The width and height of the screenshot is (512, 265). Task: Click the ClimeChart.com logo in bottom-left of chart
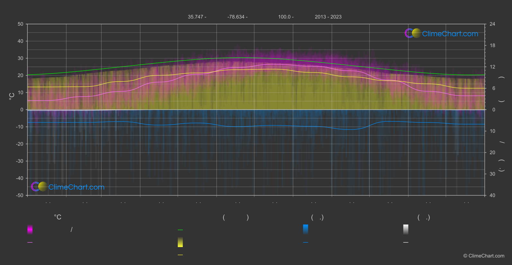68,187
